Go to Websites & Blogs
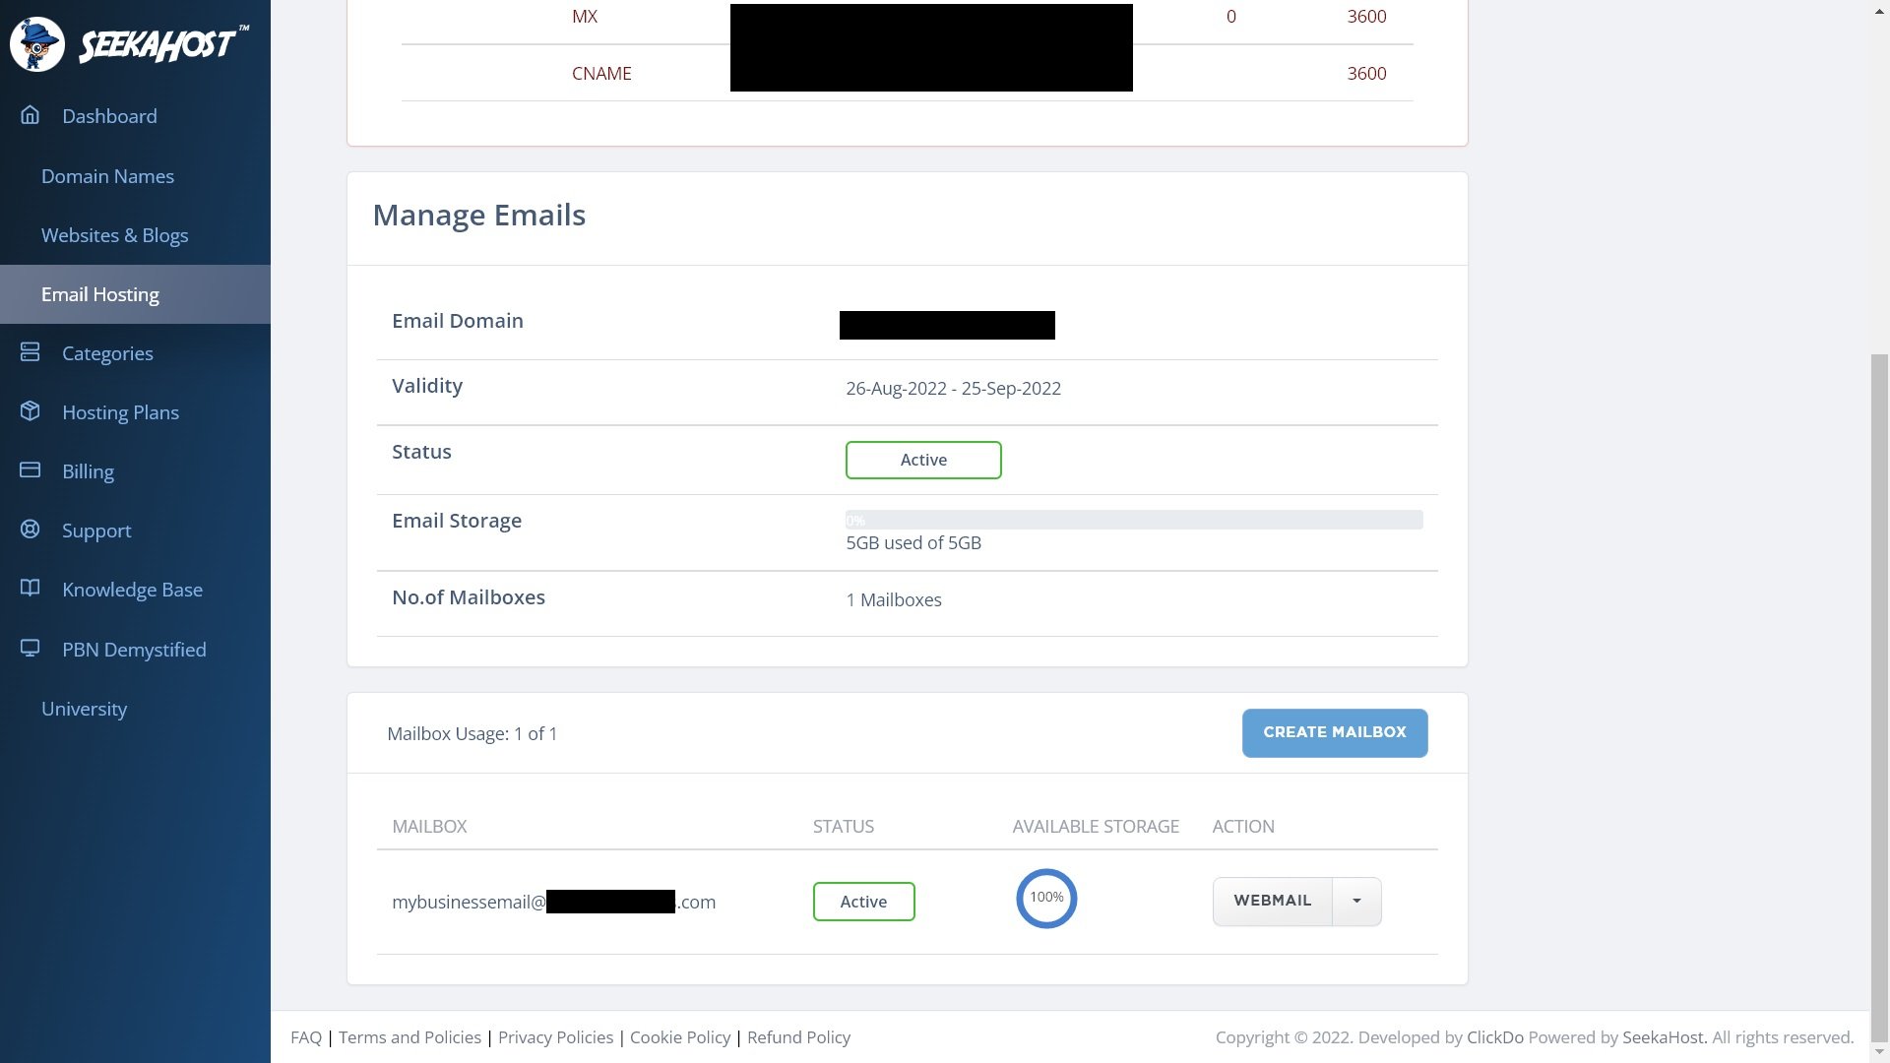Viewport: 1890px width, 1063px height. tap(114, 235)
